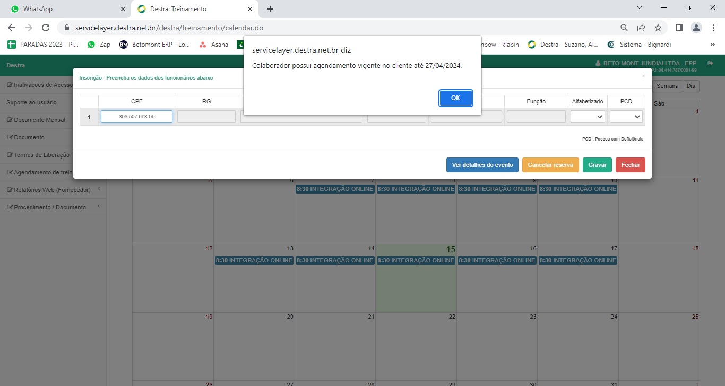Screen dimensions: 725x386
Task: Close the form with Fechar button
Action: pyautogui.click(x=631, y=165)
